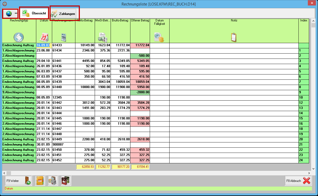Click the MwSt amount 3043.04 cell
Screen dimensions: 318x196
(x=103, y=82)
